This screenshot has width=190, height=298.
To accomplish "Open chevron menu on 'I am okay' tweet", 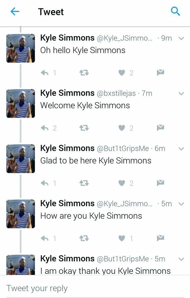I will coord(181,259).
